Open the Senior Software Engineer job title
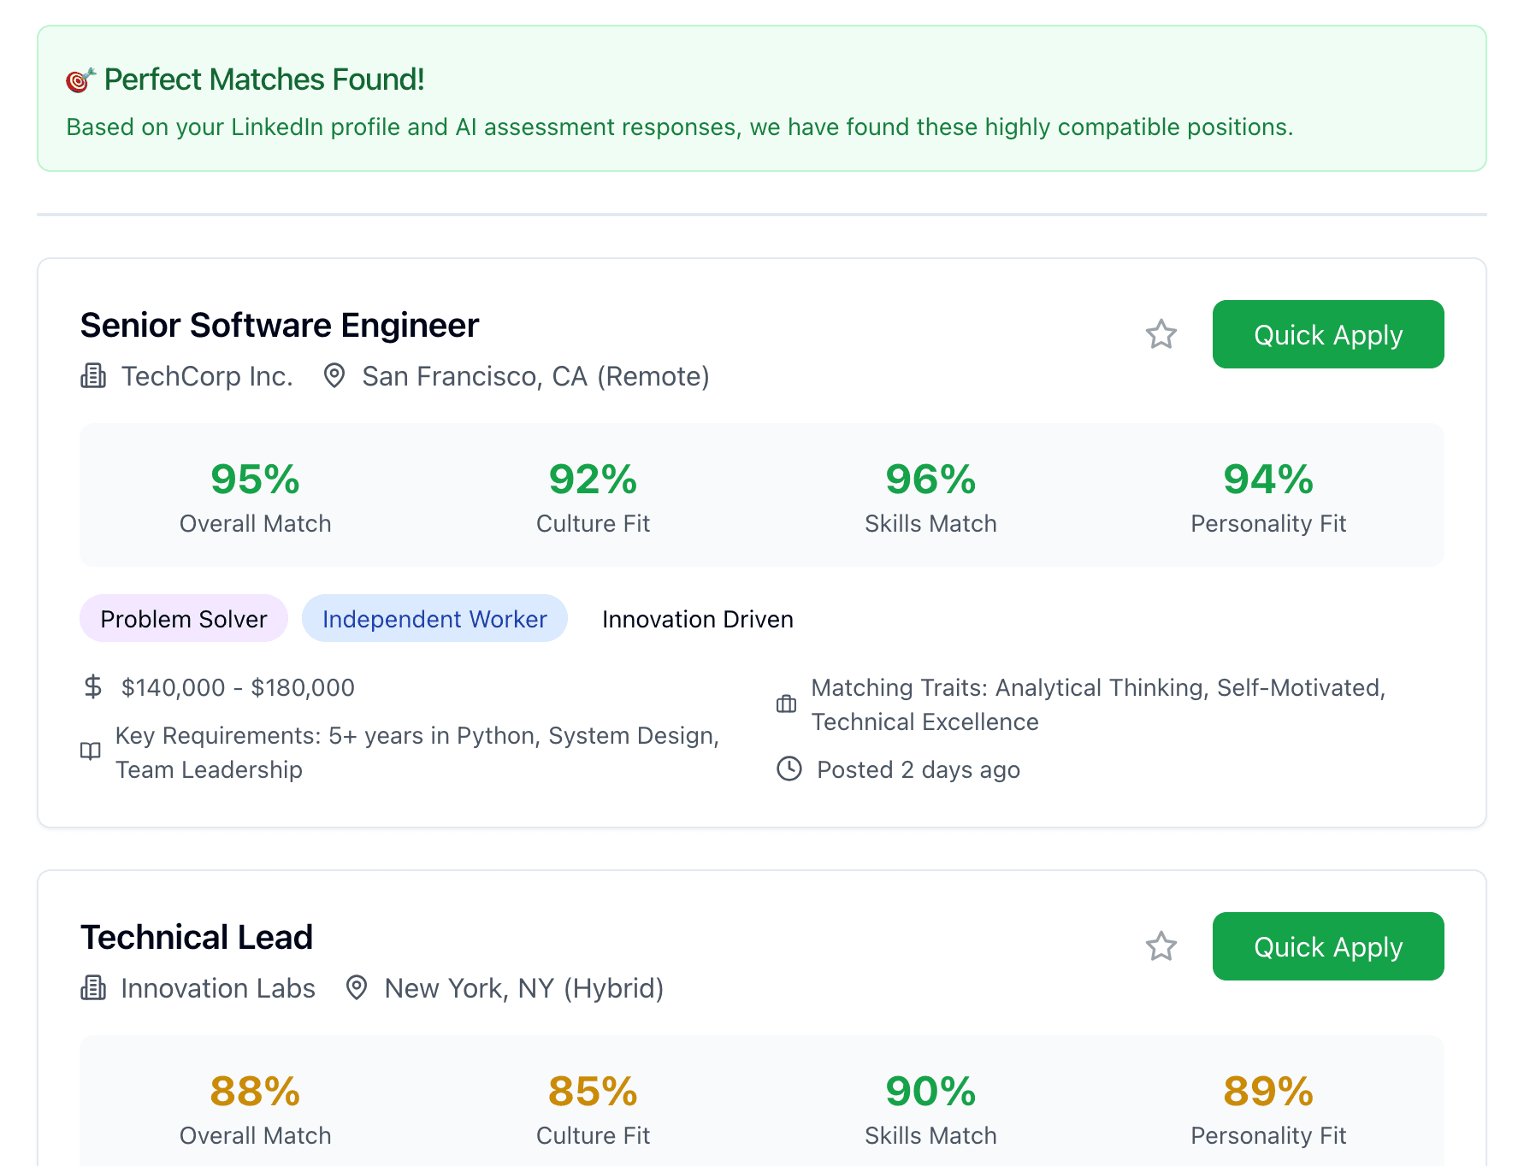This screenshot has width=1524, height=1166. 280,326
